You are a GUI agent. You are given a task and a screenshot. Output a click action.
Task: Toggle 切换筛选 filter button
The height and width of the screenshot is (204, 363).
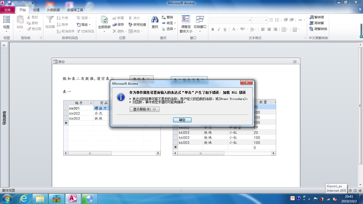[85, 31]
